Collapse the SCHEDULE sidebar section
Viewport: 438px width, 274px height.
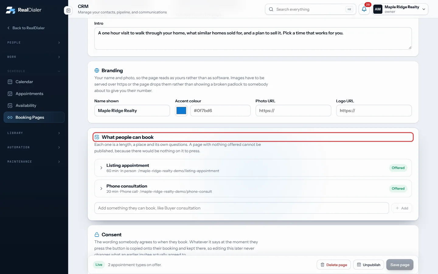point(34,71)
